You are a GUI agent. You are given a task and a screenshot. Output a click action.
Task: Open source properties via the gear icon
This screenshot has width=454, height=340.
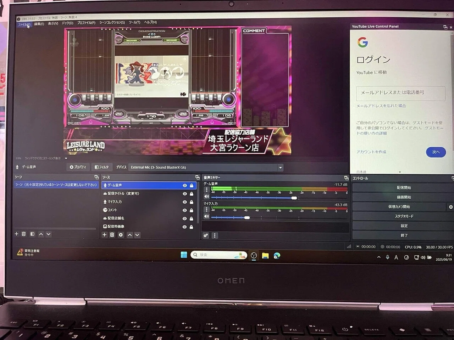121,235
